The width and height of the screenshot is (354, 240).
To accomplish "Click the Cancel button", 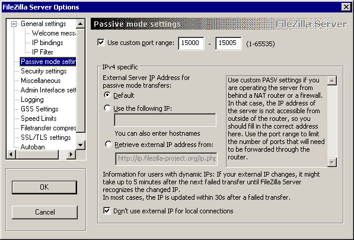I will 44,212.
